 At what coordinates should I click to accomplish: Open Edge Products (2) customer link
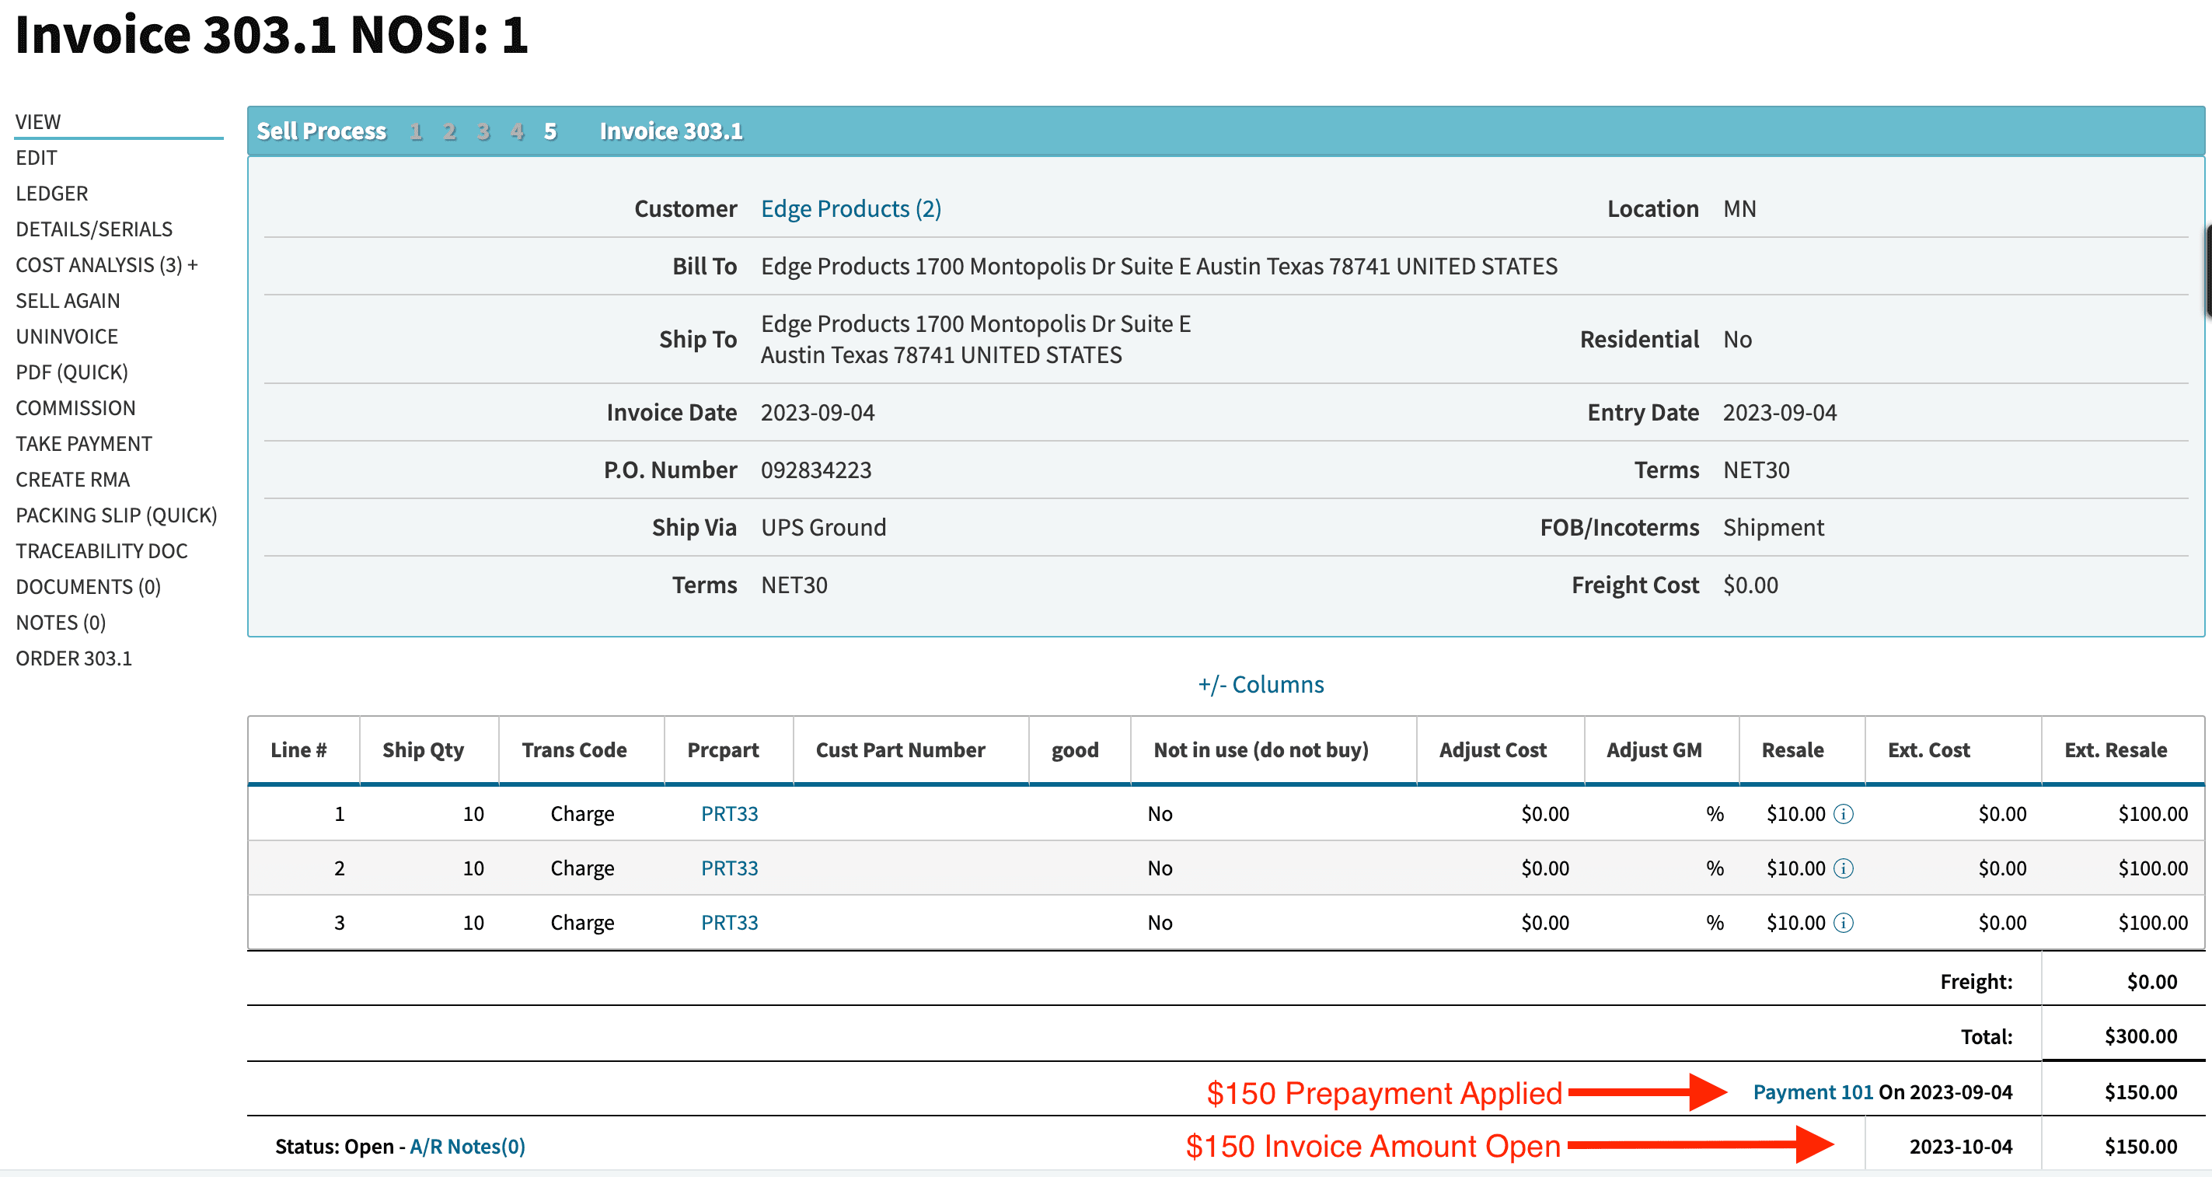click(x=850, y=209)
